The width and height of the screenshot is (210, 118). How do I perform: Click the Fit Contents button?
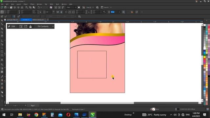point(43,26)
